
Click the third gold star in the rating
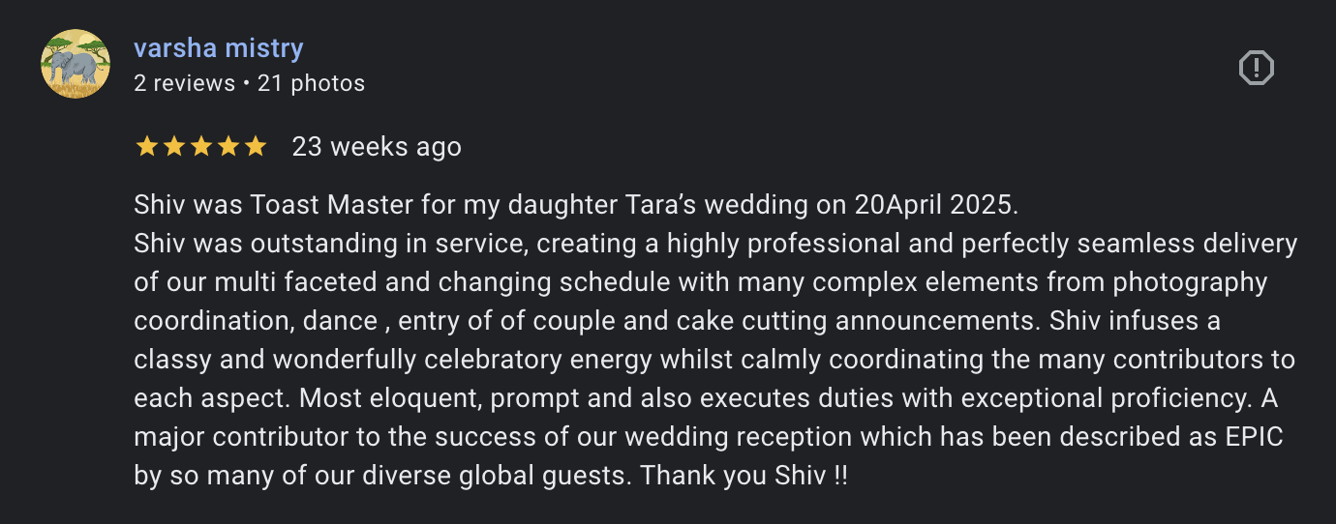(x=201, y=147)
